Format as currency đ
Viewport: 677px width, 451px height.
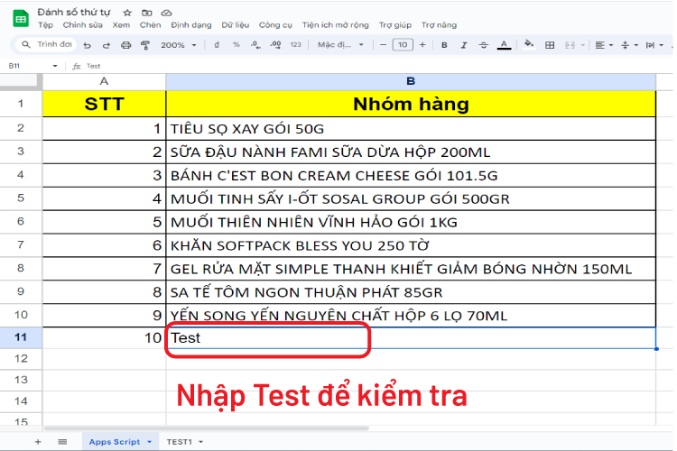tap(217, 44)
